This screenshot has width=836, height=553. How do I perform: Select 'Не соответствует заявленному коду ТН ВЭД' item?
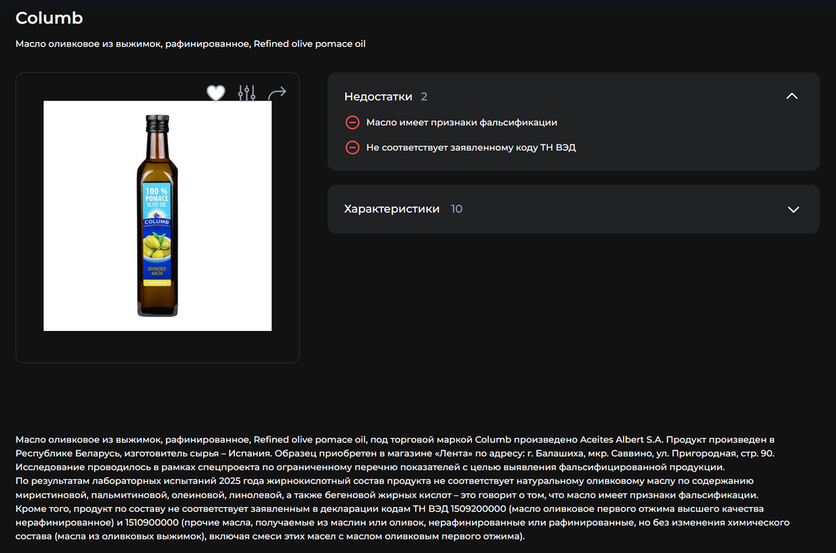pos(470,147)
